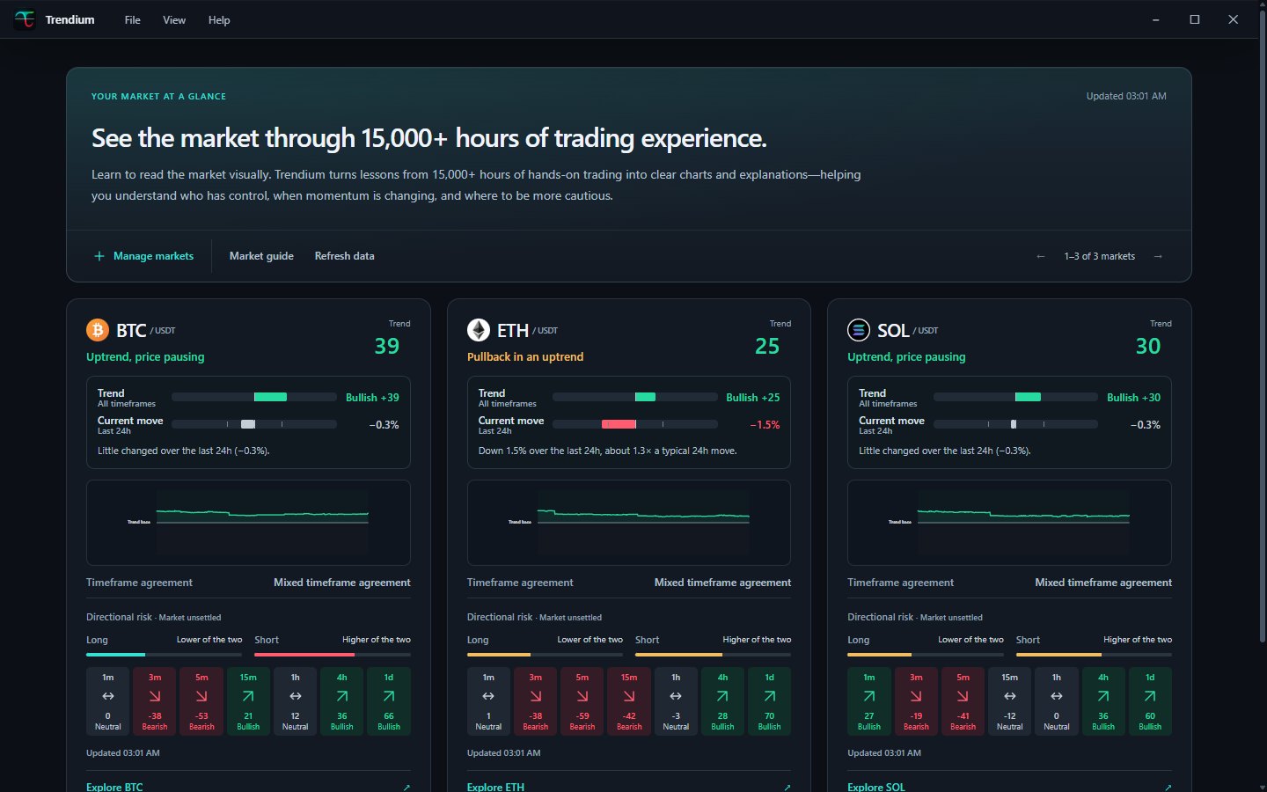Select ETH 4h Bullish timeframe tile
This screenshot has width=1267, height=792.
(722, 701)
